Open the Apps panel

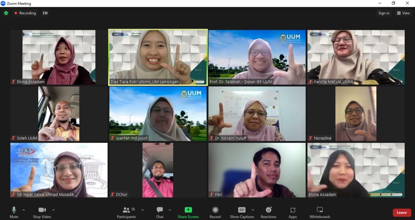coord(292,210)
